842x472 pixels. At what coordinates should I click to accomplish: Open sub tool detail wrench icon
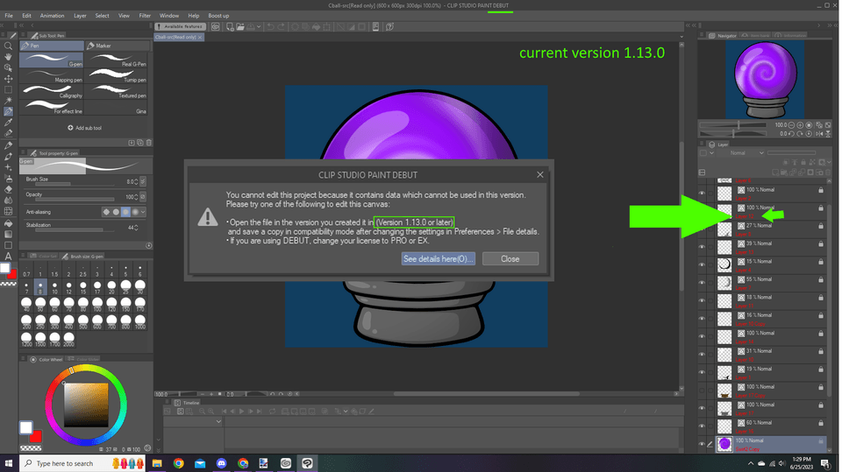149,246
